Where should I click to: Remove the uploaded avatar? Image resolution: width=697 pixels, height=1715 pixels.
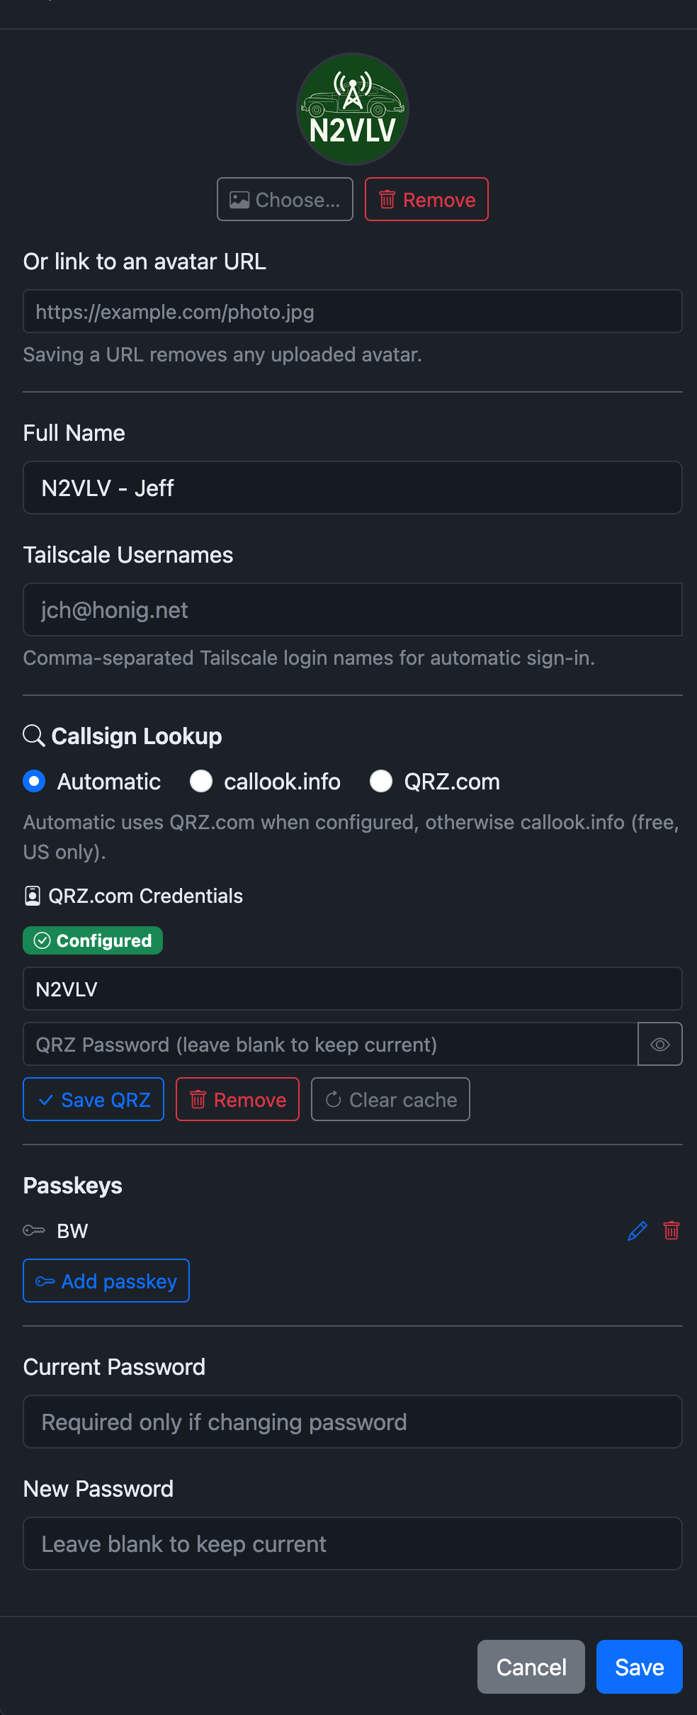click(426, 199)
